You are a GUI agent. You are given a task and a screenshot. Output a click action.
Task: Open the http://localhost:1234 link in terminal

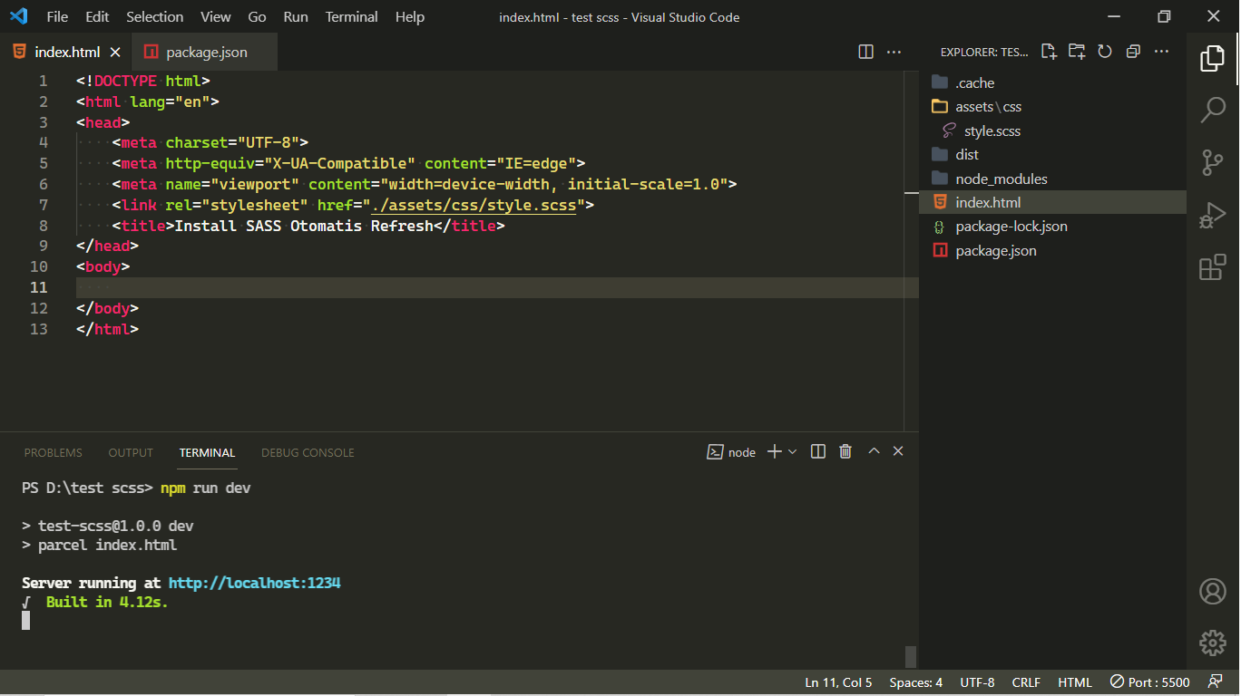[x=255, y=584]
